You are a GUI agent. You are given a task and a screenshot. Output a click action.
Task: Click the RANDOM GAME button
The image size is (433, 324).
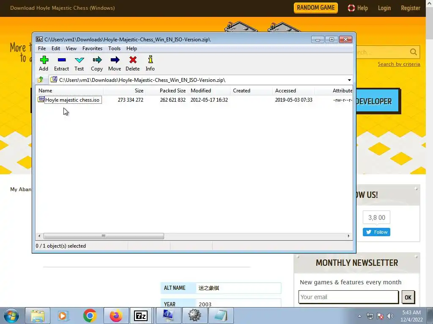(x=315, y=8)
